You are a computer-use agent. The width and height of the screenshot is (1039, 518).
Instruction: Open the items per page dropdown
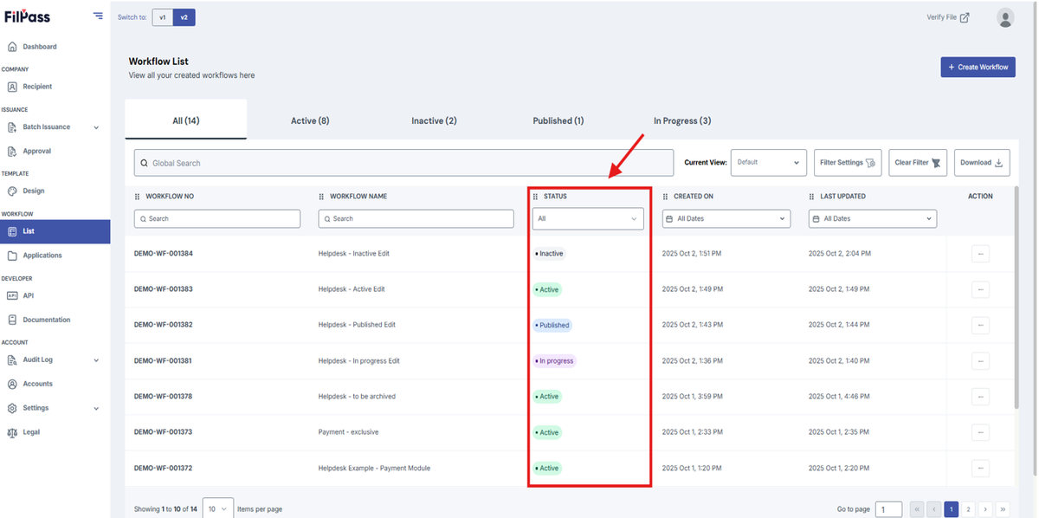(218, 508)
